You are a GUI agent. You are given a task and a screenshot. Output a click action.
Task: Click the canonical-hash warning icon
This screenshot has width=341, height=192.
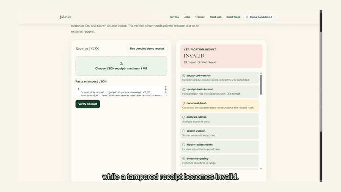(184, 103)
